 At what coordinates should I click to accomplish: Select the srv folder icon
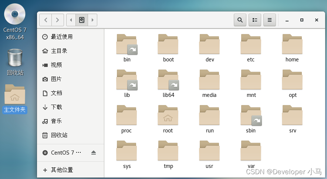click(292, 115)
